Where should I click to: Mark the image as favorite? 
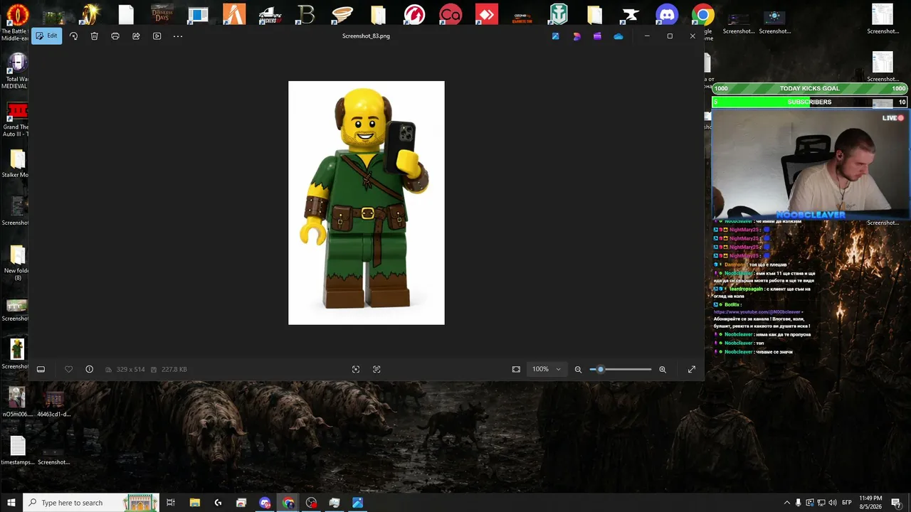tap(68, 369)
